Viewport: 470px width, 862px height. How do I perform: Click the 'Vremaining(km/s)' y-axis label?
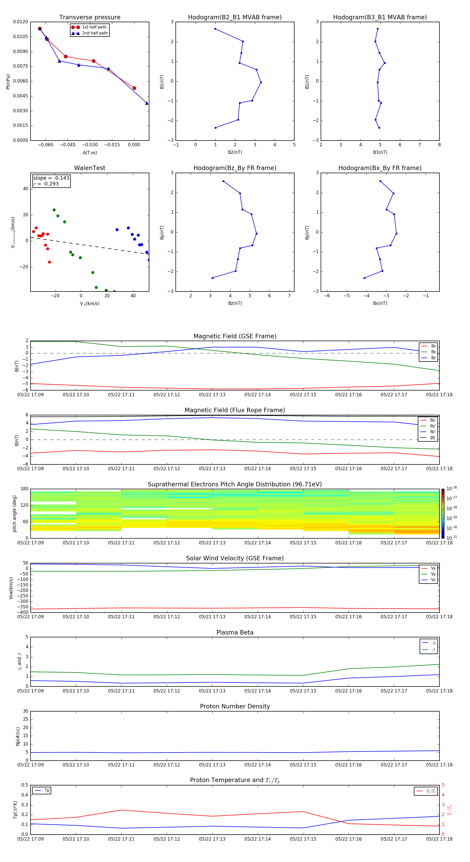(13, 232)
